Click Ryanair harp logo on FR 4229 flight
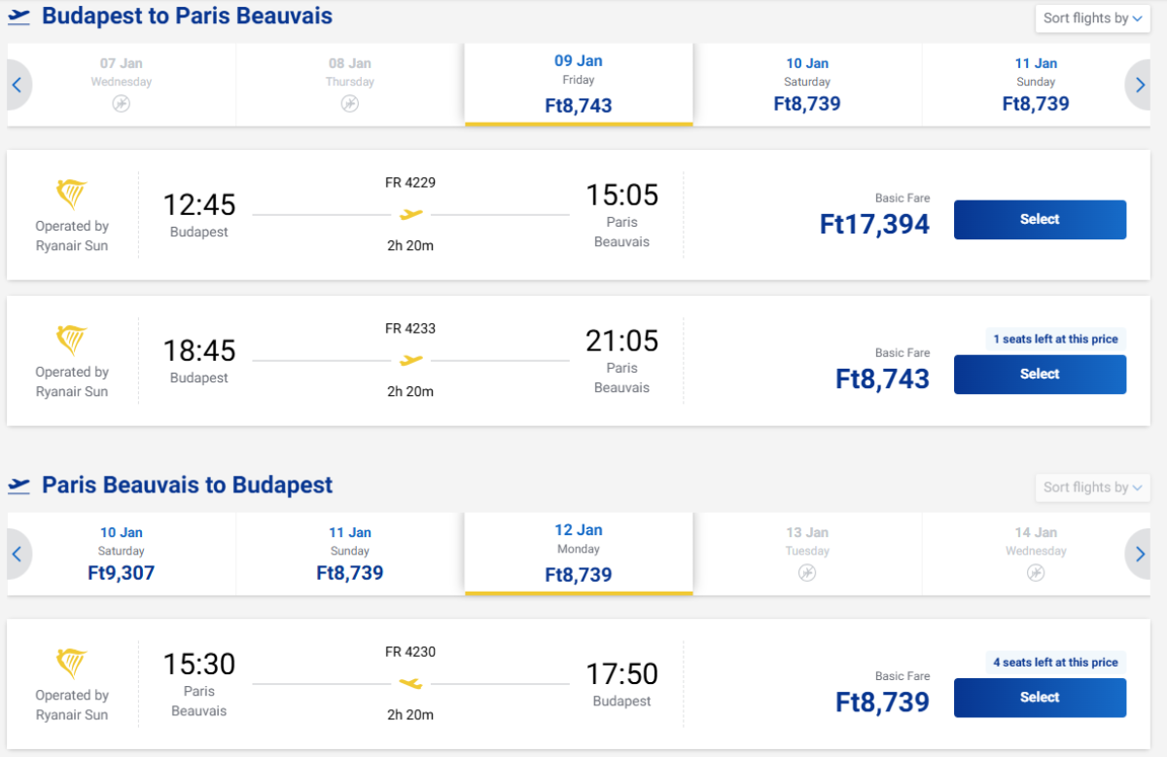This screenshot has height=757, width=1167. point(72,195)
